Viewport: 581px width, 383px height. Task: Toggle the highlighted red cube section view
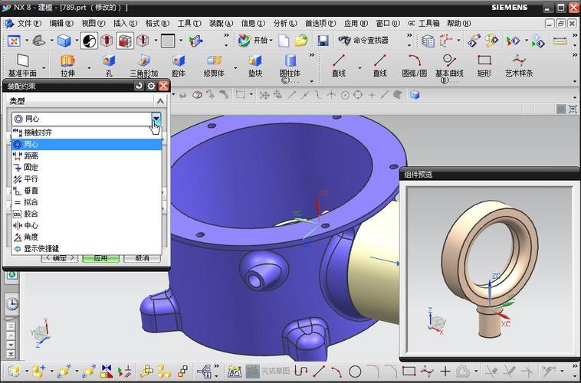click(x=125, y=41)
